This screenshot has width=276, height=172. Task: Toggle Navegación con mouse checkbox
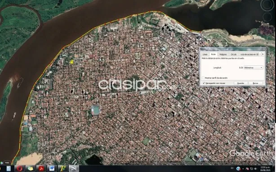pyautogui.click(x=204, y=83)
